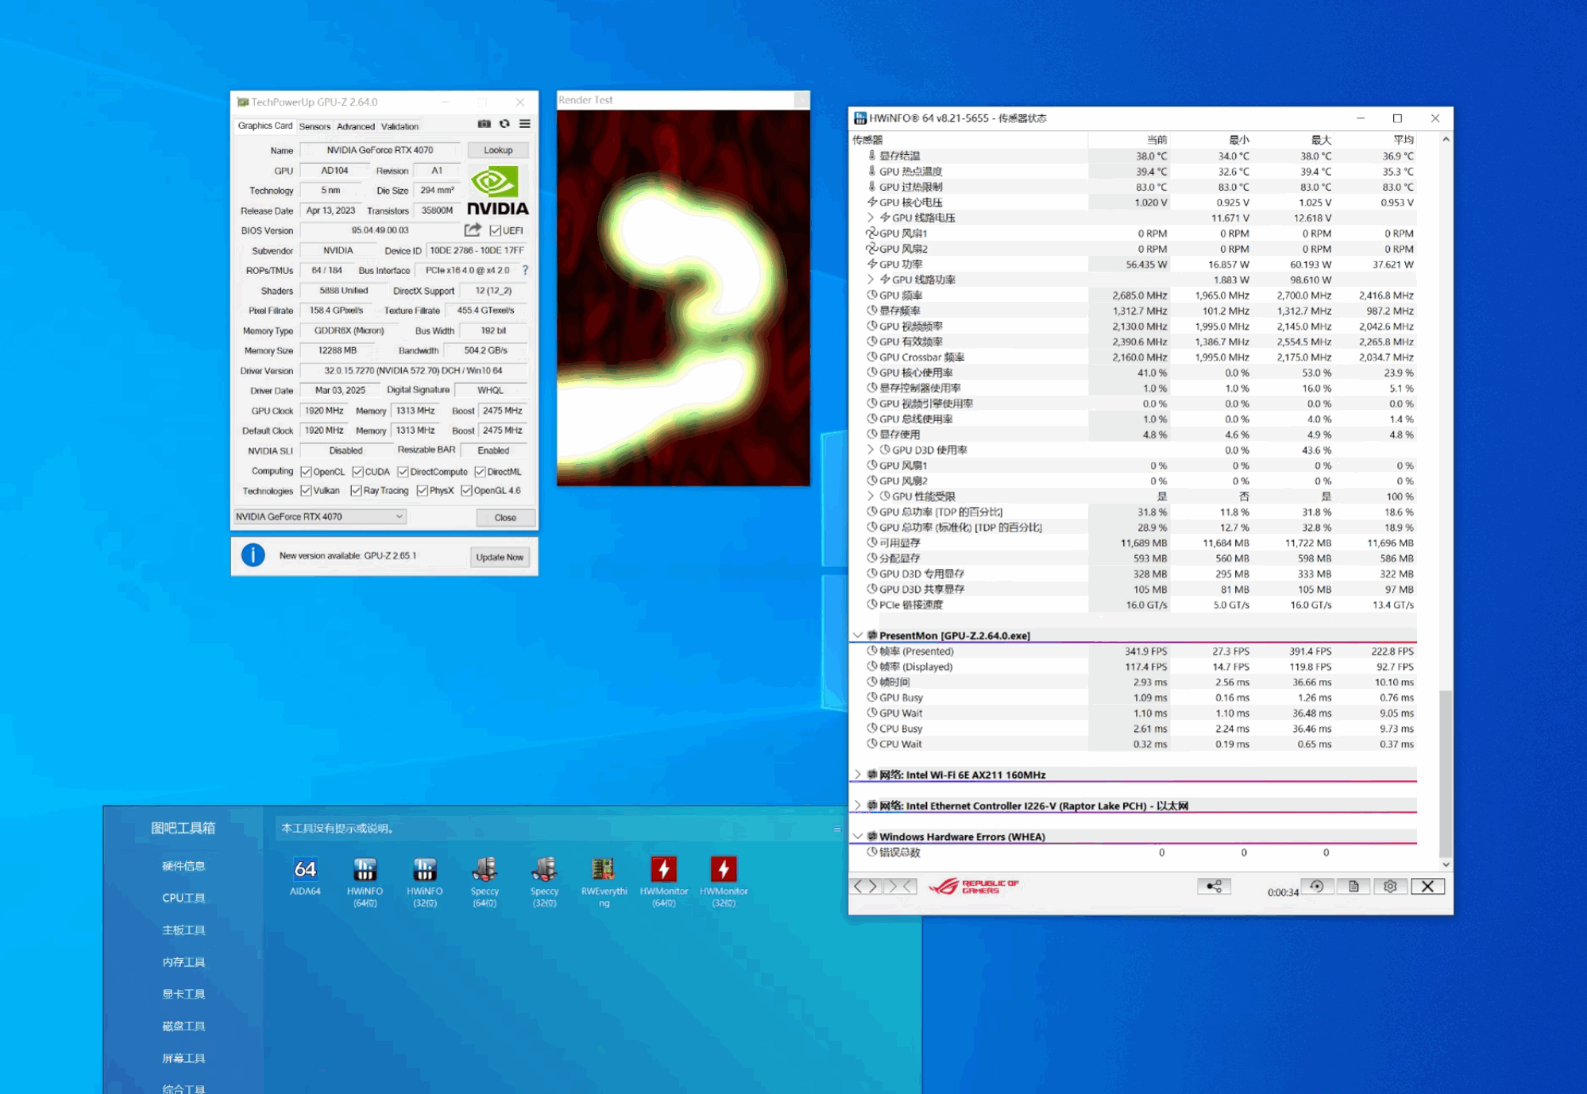
Task: Take a GPU-Z screenshot with the camera icon
Action: (484, 124)
